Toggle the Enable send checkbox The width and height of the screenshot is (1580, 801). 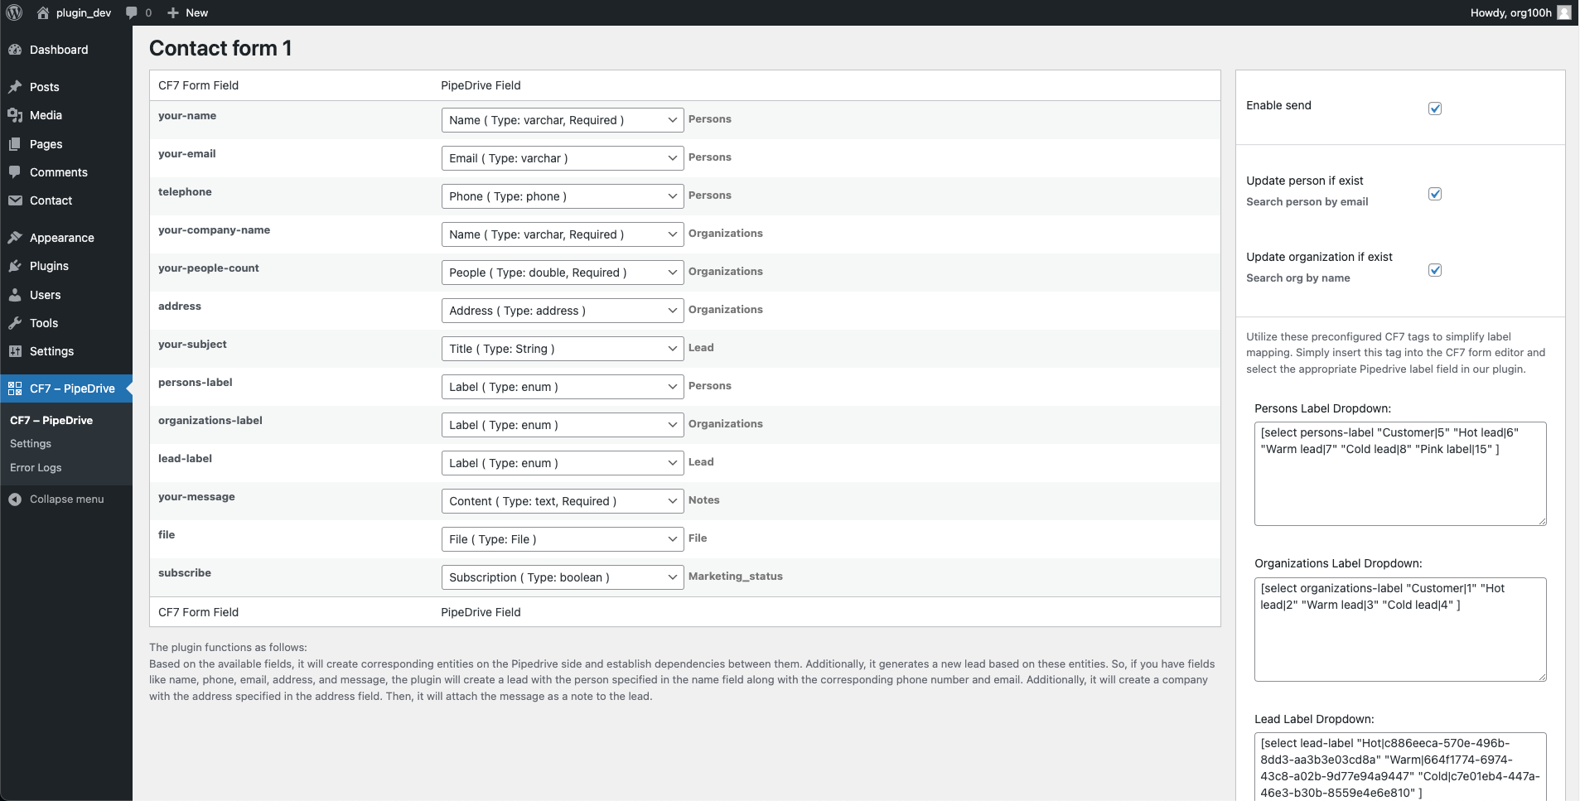1435,109
